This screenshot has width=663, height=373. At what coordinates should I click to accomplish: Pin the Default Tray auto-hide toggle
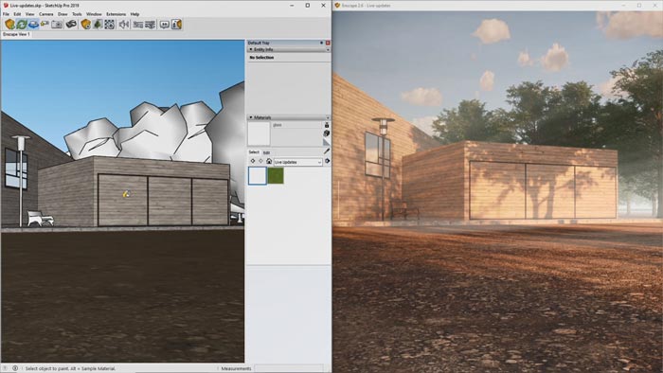321,44
